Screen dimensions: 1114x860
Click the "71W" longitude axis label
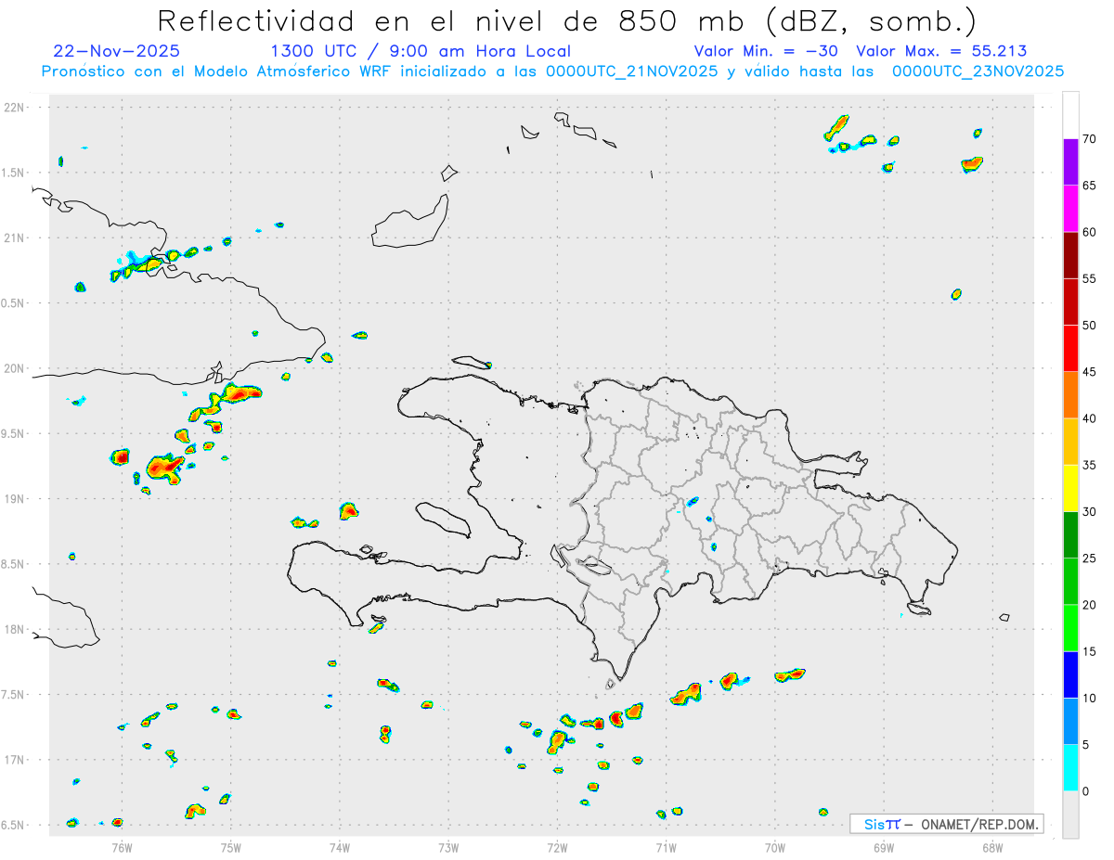(x=666, y=846)
